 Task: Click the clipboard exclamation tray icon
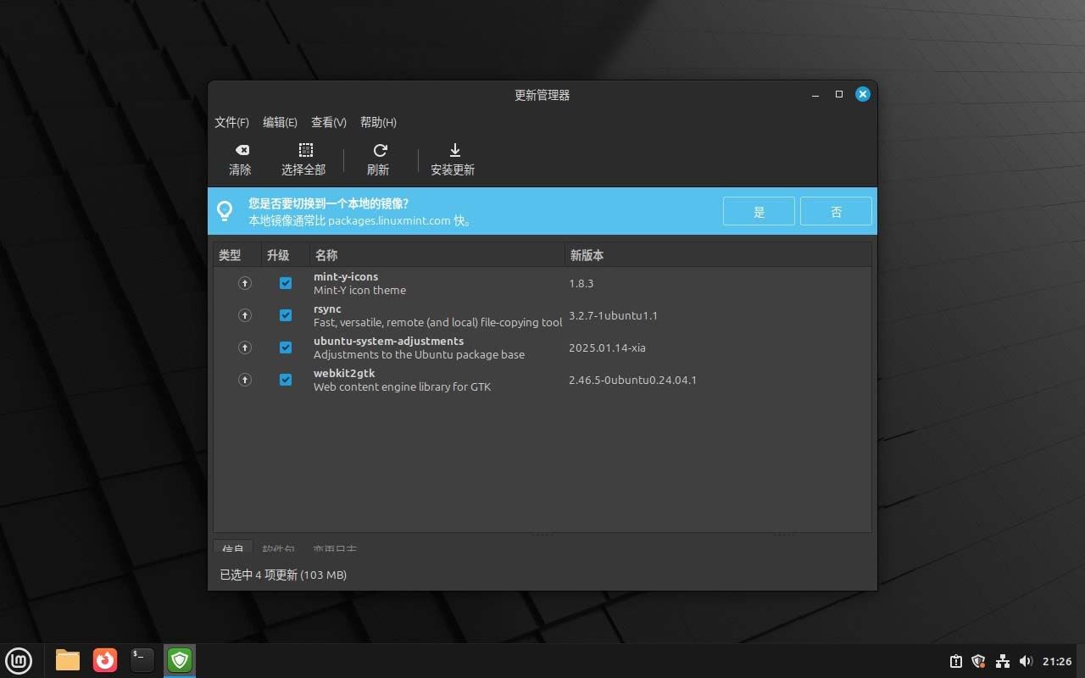[x=956, y=661]
